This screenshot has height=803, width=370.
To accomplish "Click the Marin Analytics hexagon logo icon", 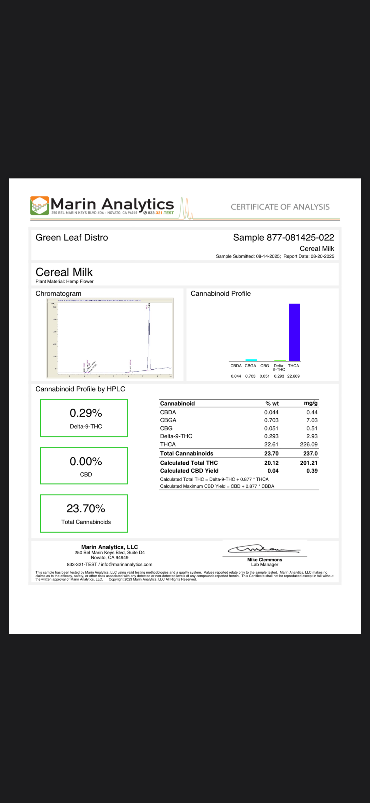I will (x=40, y=205).
